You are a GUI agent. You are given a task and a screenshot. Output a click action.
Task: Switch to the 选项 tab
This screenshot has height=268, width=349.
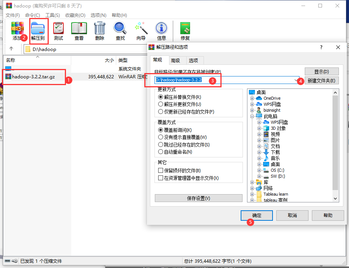point(193,61)
